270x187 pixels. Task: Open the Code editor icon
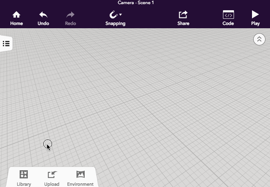228,15
